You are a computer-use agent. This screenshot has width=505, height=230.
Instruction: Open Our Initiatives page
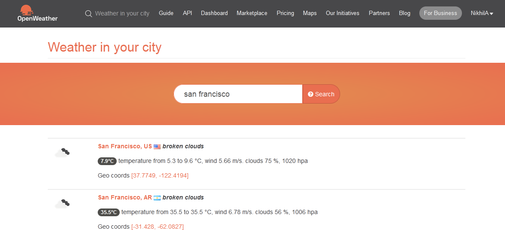343,13
